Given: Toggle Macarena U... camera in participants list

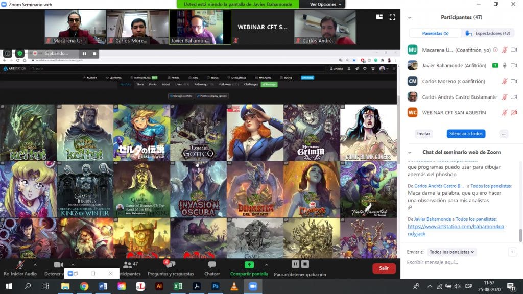Looking at the screenshot, I should 514,50.
